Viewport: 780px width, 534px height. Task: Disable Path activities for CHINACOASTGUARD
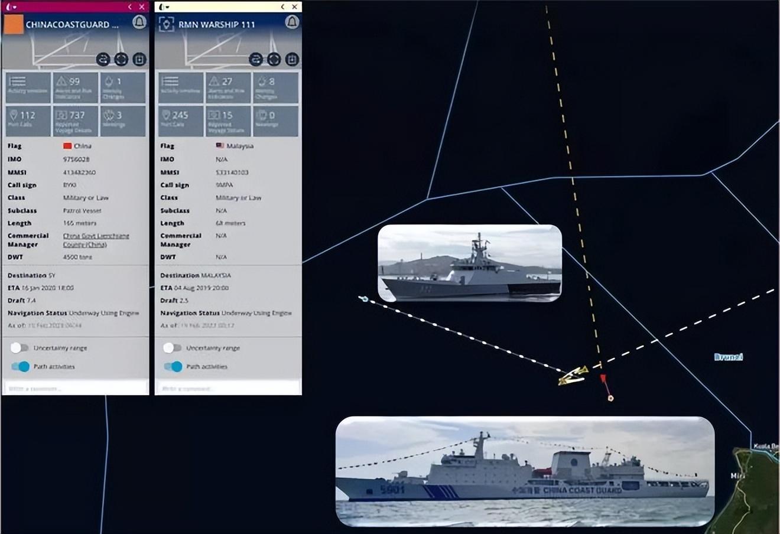coord(21,367)
